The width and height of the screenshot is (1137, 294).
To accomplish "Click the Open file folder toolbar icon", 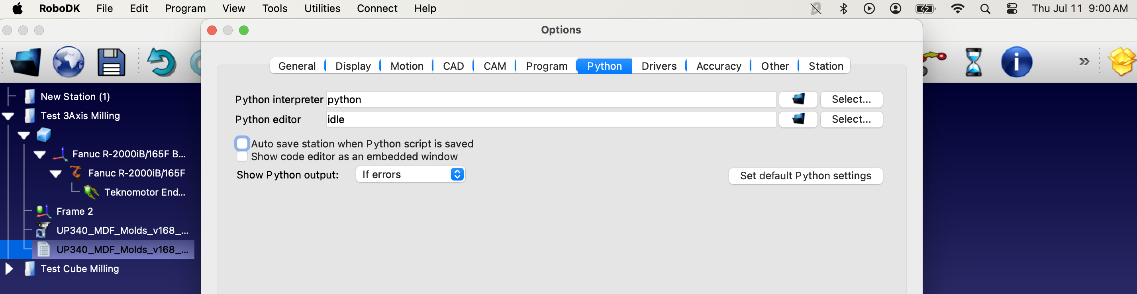I will tap(25, 62).
